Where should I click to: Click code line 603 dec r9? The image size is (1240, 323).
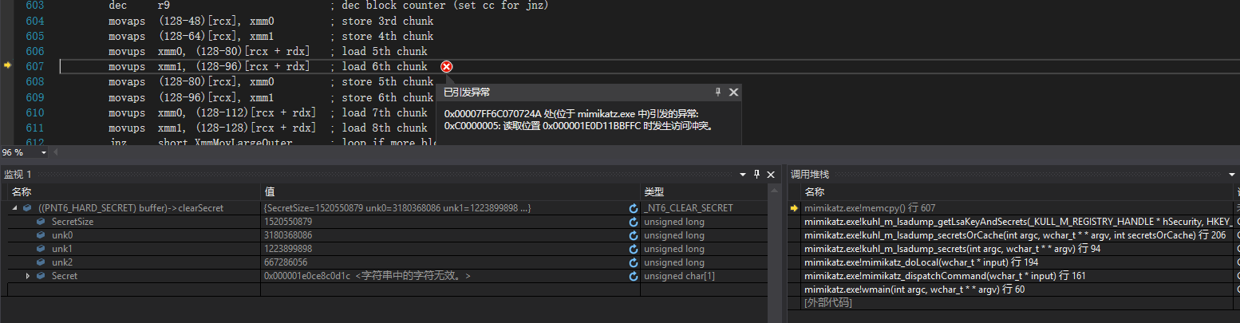(x=328, y=6)
